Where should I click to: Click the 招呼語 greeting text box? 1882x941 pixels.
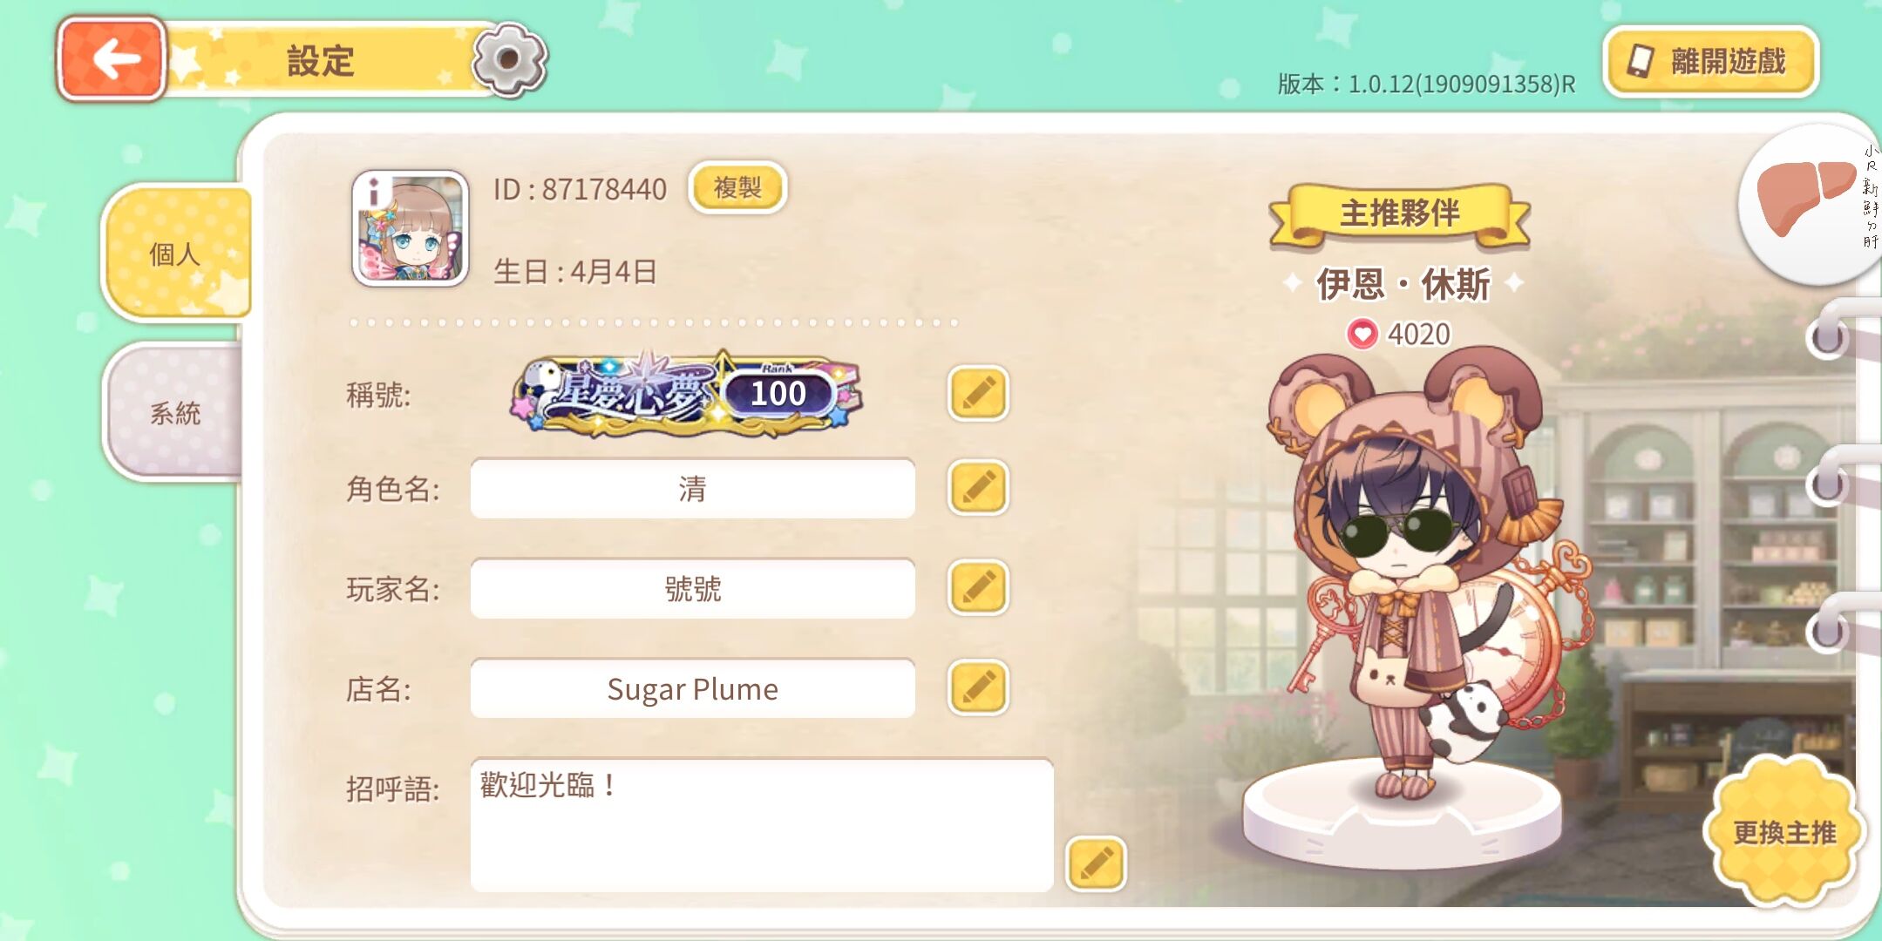[762, 824]
